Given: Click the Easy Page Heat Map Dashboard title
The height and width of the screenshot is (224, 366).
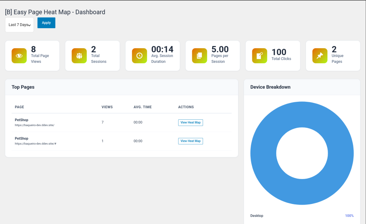Looking at the screenshot, I should pos(55,12).
